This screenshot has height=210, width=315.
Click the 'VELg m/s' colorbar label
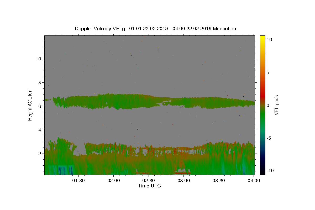(277, 105)
